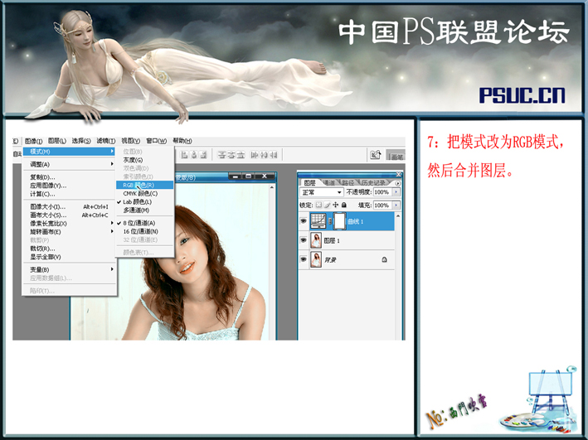Click the padlock on the 背景 layer

pos(384,259)
